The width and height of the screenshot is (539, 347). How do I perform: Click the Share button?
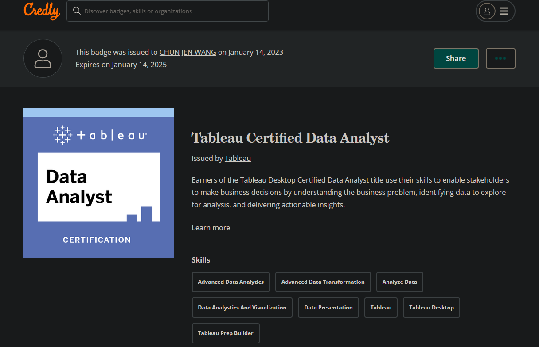pos(456,58)
